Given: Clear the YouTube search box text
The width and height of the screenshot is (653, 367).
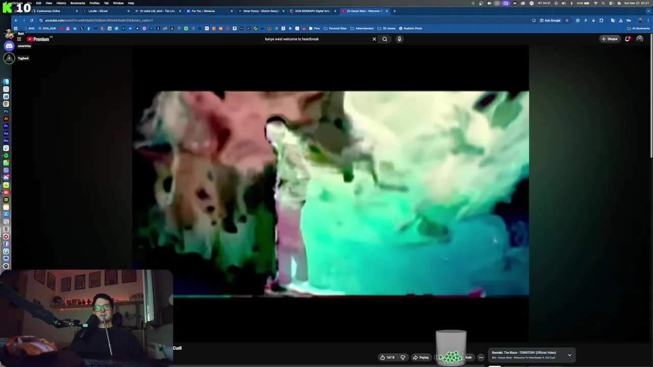Looking at the screenshot, I should coord(374,39).
